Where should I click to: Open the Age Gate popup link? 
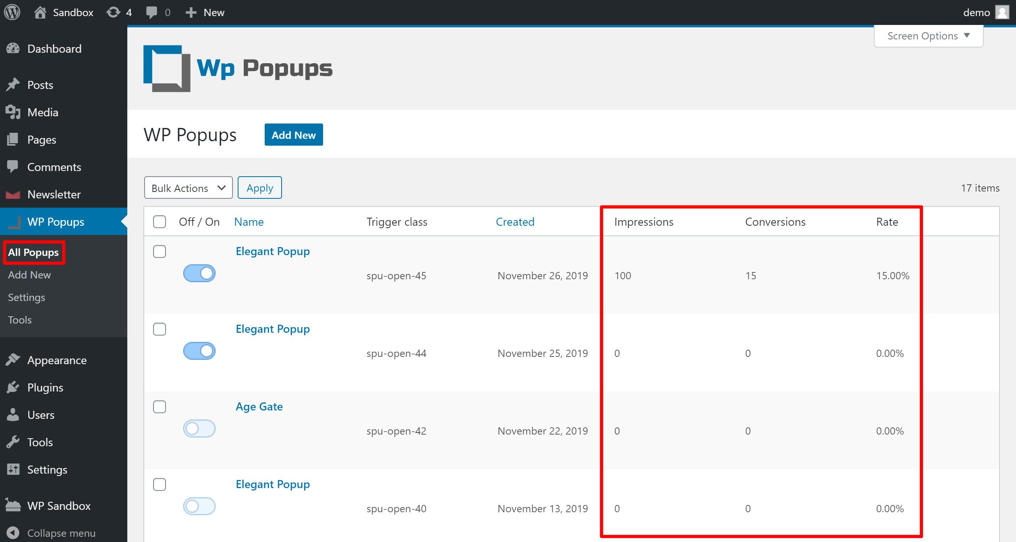coord(259,407)
